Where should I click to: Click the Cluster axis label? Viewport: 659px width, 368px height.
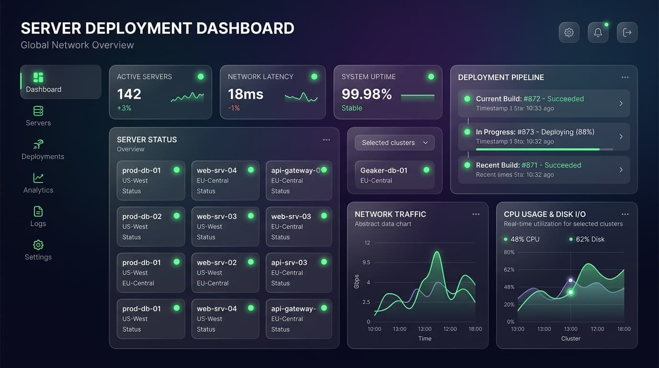[571, 338]
